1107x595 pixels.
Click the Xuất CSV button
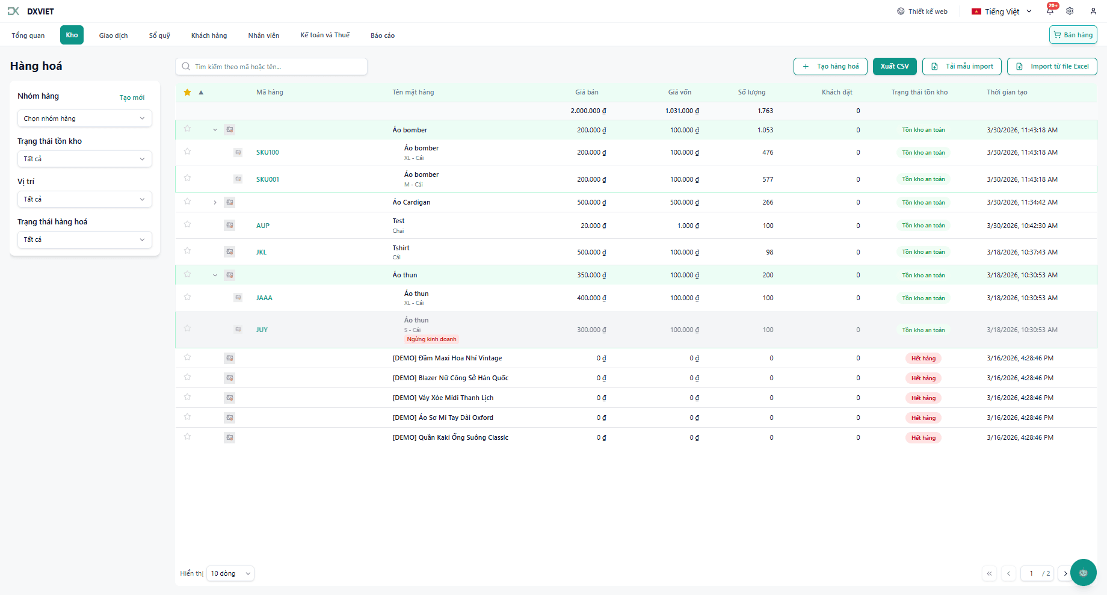pos(895,67)
